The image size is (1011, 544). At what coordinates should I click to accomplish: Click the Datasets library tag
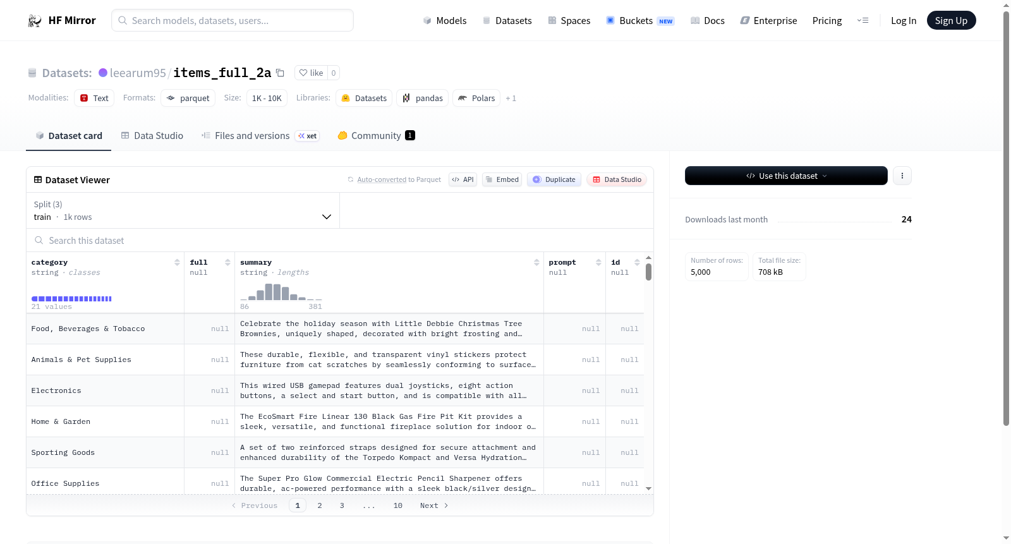point(364,98)
